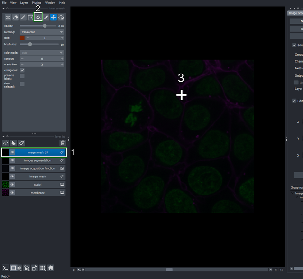Increase n edit dim value
This screenshot has height=279, width=303.
(62, 65)
